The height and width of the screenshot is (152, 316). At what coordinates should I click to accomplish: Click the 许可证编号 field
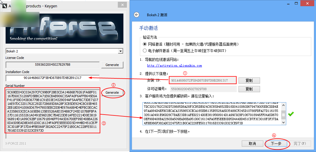[203, 89]
